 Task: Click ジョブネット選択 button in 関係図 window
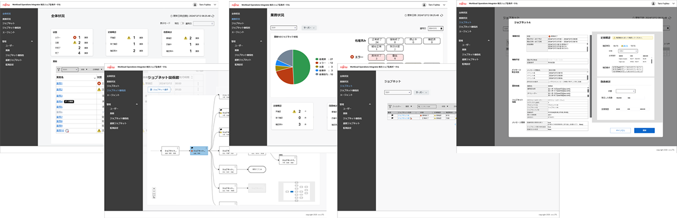[x=159, y=90]
